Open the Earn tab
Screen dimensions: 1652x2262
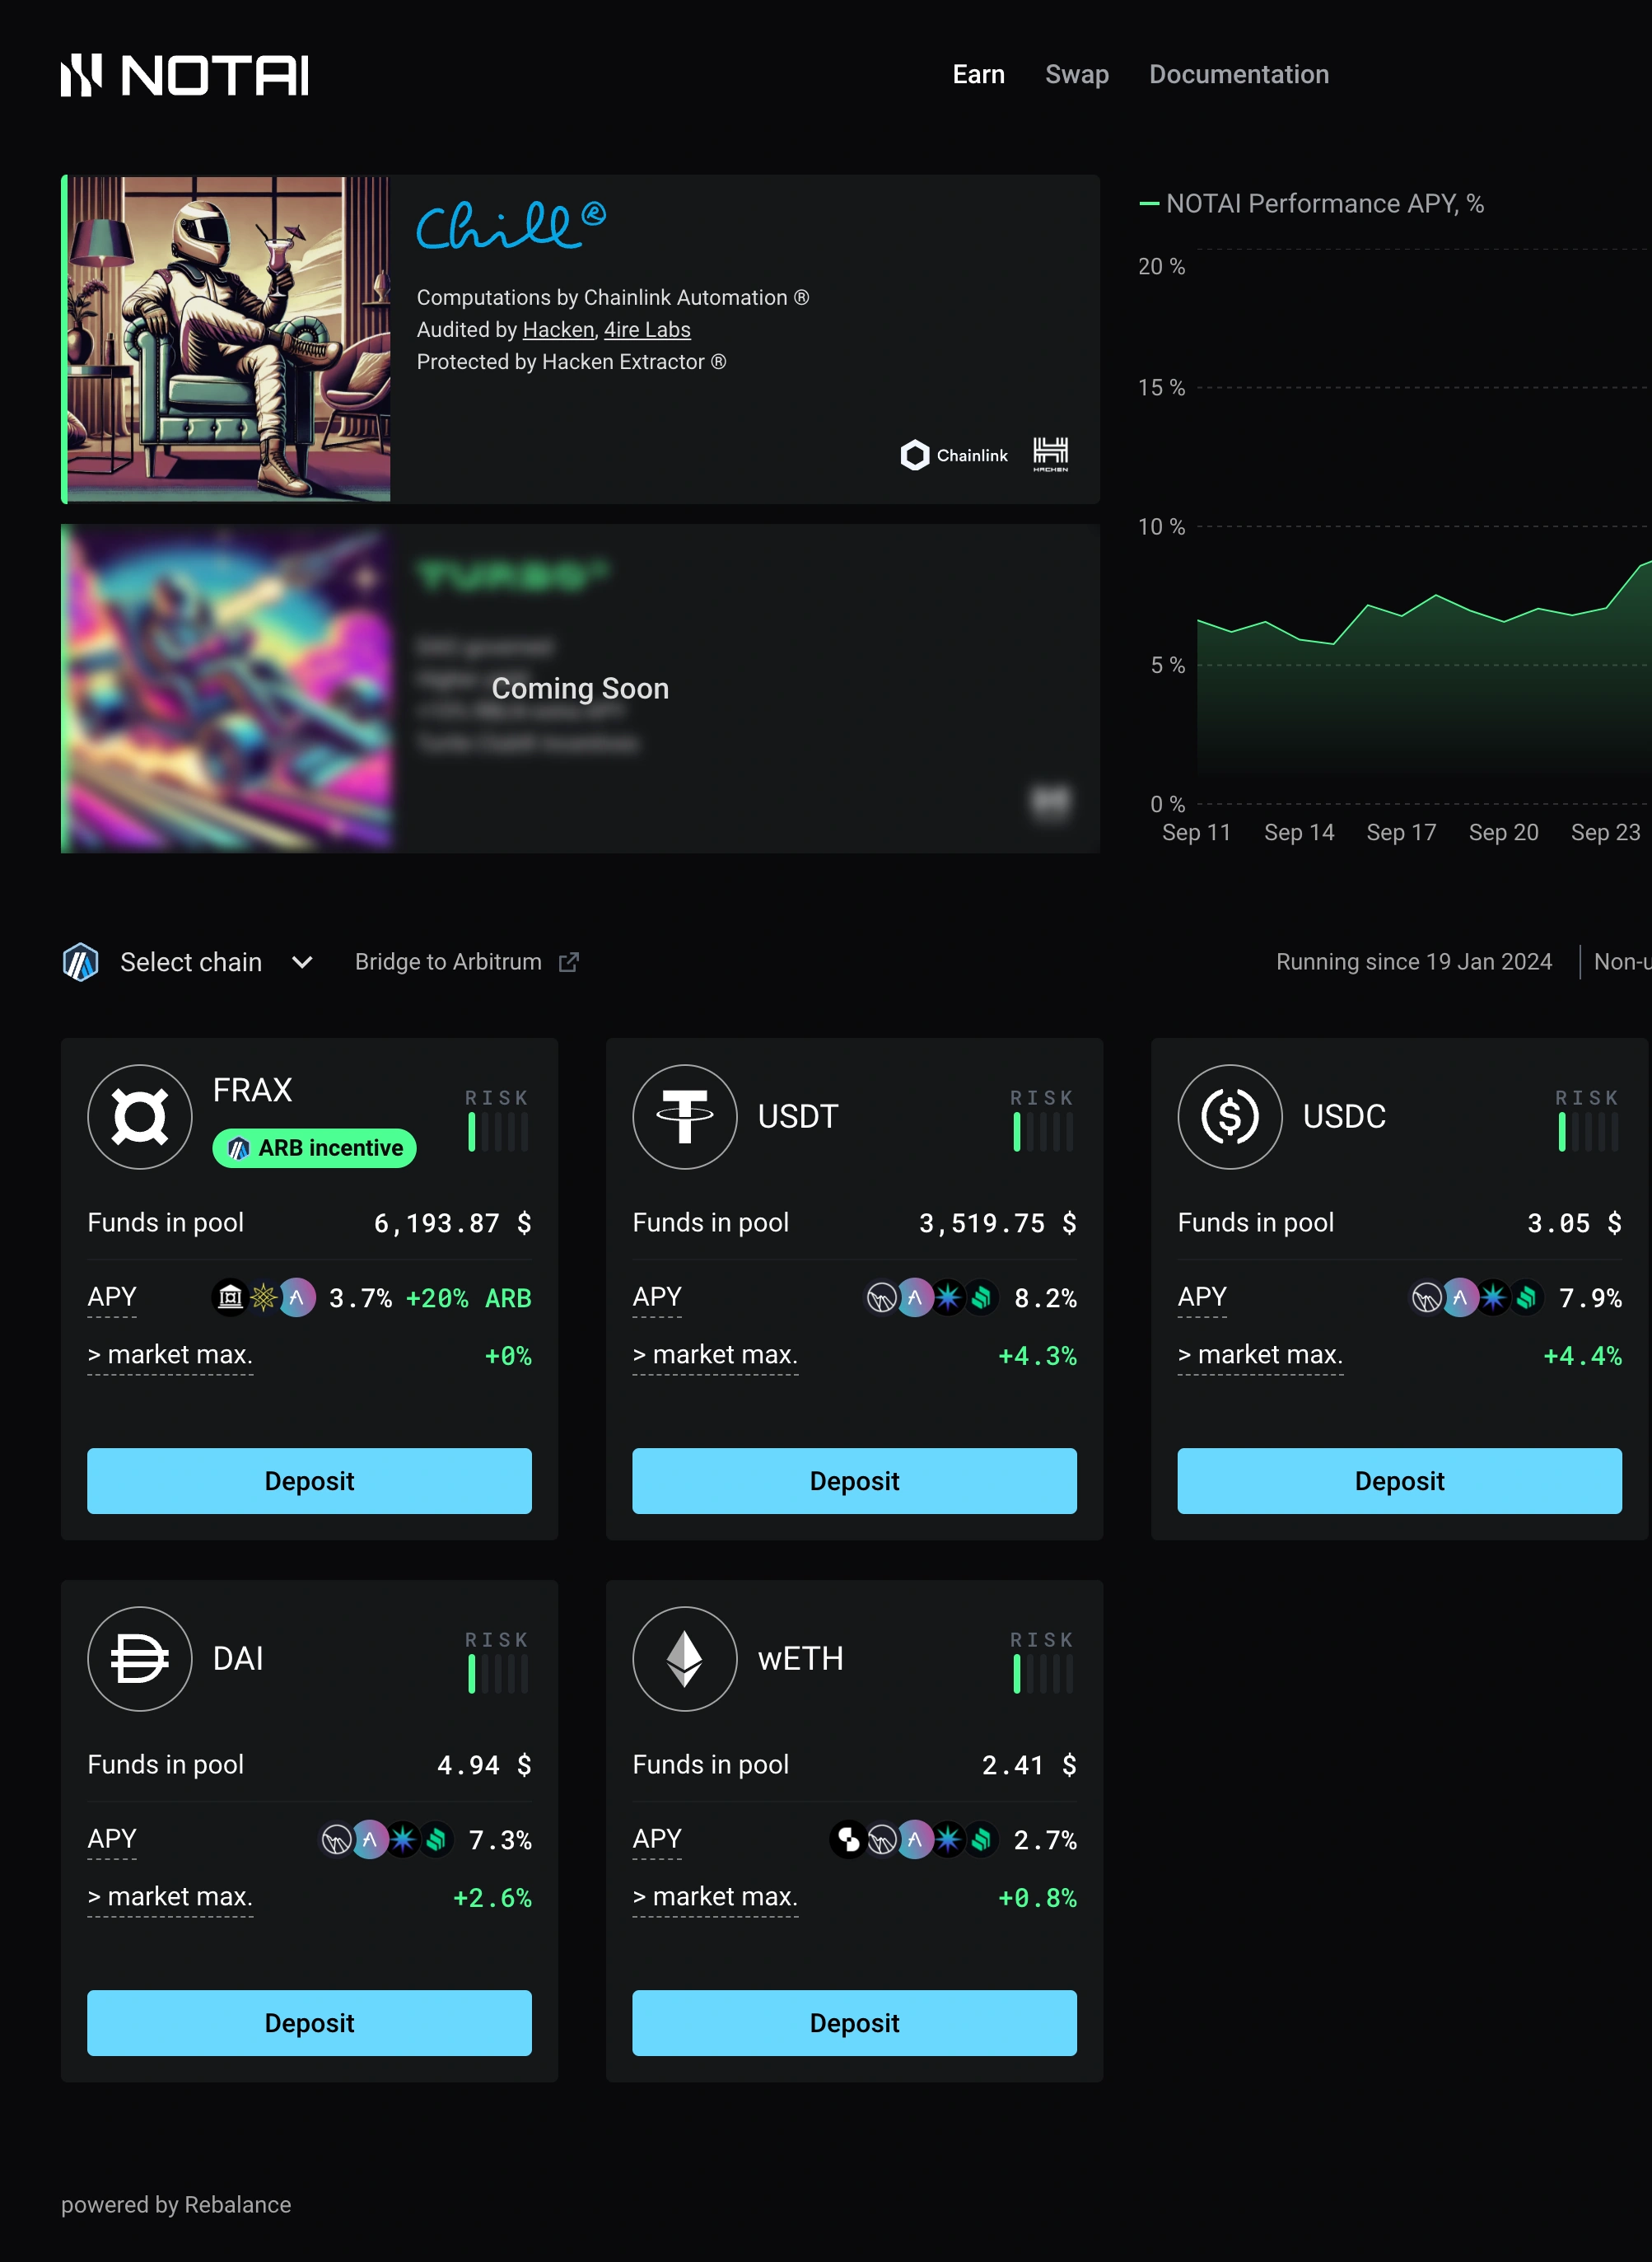(978, 75)
